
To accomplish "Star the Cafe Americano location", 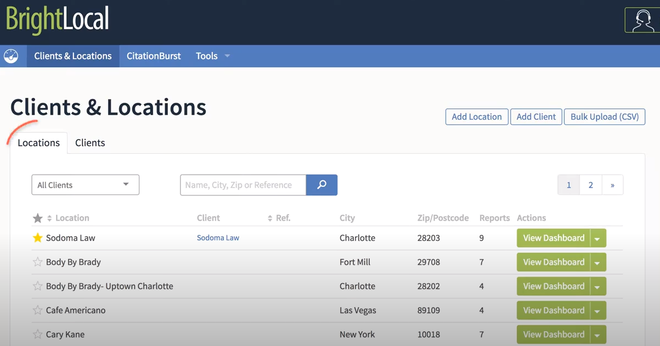I will pyautogui.click(x=37, y=310).
